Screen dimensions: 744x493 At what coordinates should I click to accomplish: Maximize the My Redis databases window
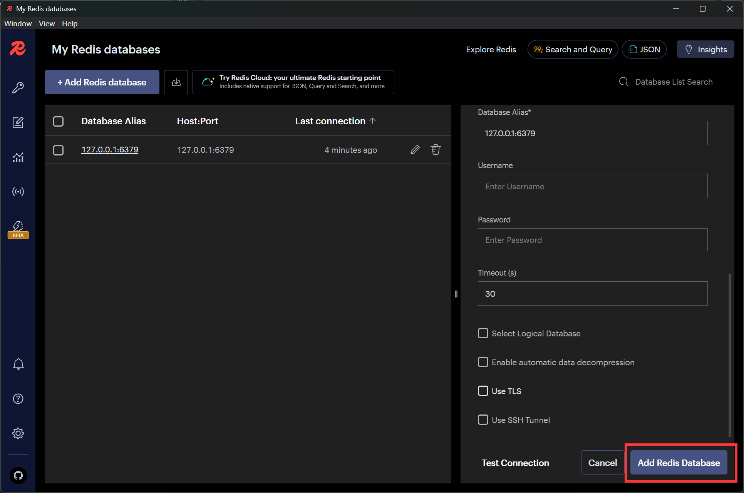pyautogui.click(x=702, y=8)
